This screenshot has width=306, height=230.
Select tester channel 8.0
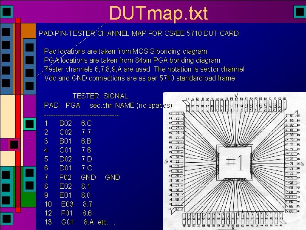point(86,195)
